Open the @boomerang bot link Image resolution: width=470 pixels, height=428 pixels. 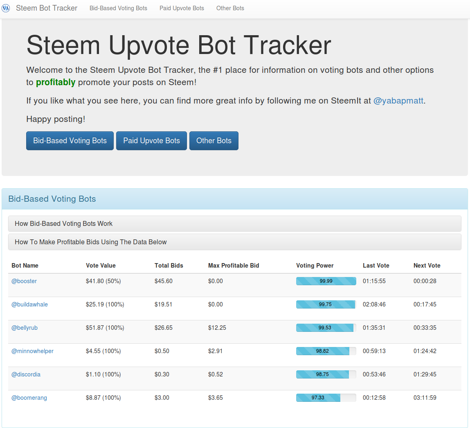pyautogui.click(x=29, y=398)
